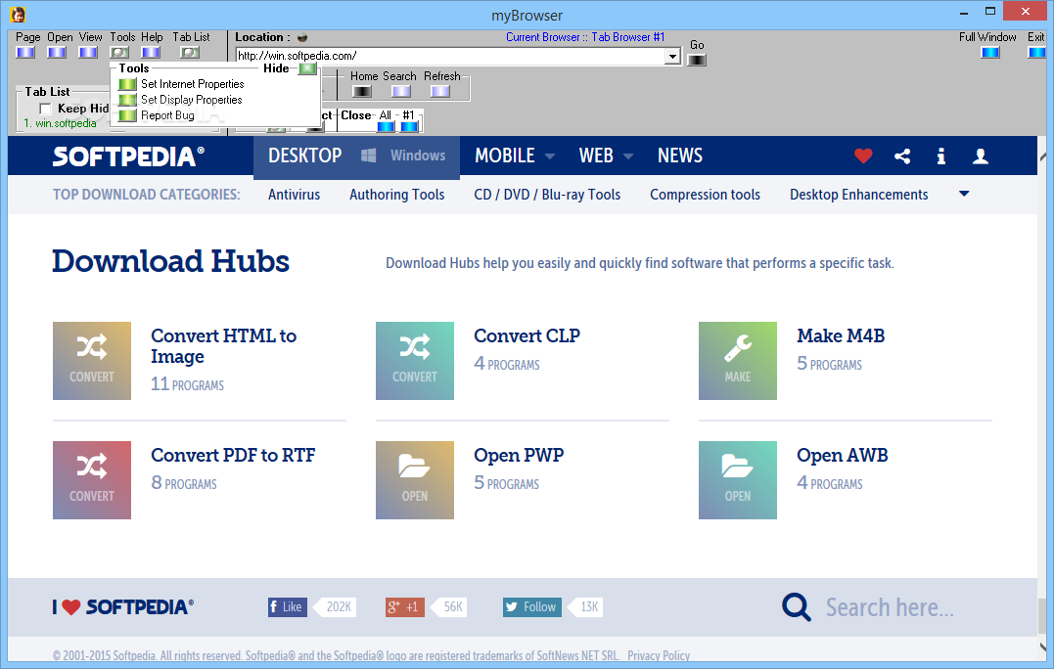The image size is (1054, 669).
Task: Open the Convert HTML to Image link
Action: tap(223, 346)
